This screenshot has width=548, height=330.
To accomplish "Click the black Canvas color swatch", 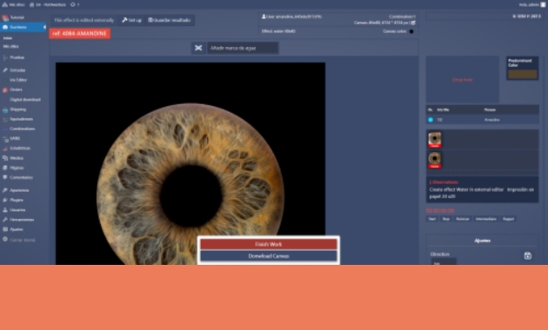I will (411, 32).
